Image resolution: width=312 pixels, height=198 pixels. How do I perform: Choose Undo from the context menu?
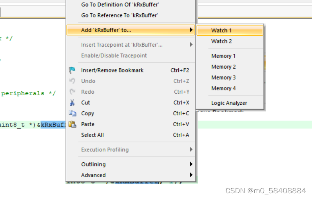pos(131,81)
